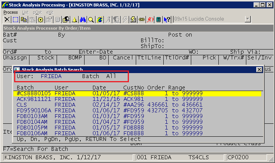Viewport: 275px width, 163px height.
Task: Click the red f() function icon
Action: pos(150,19)
